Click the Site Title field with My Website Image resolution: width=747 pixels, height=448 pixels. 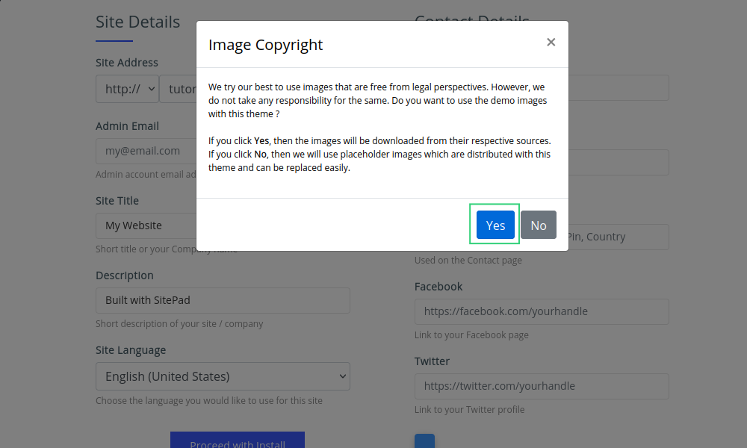[146, 225]
